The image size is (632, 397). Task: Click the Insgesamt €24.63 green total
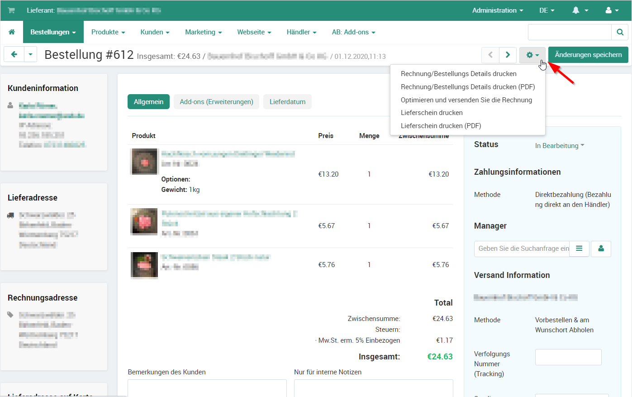(440, 357)
